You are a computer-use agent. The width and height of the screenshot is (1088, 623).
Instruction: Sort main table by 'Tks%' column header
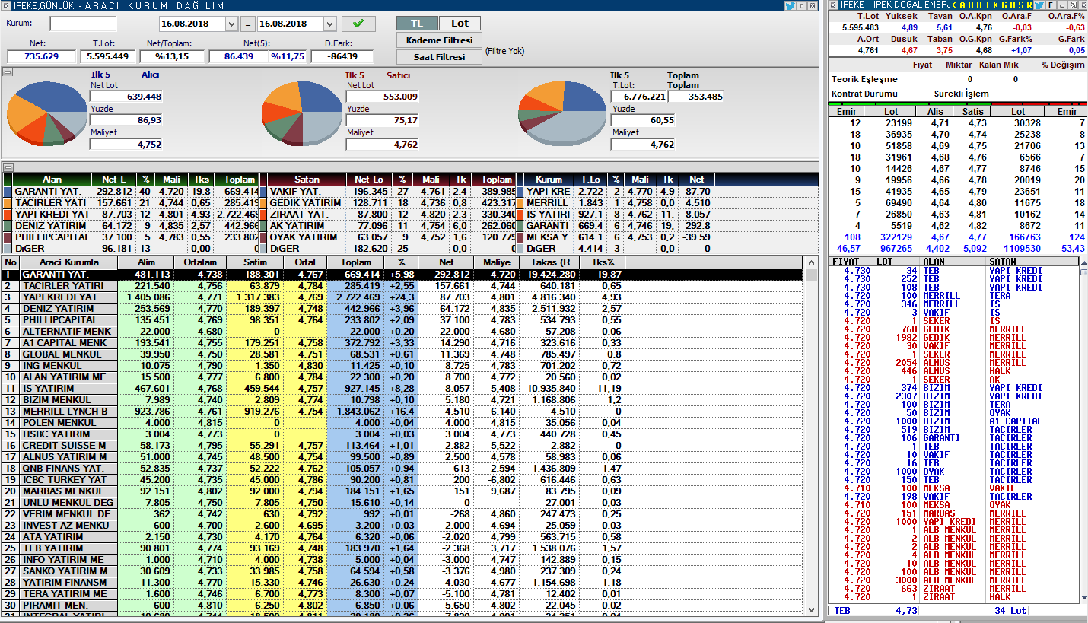602,262
